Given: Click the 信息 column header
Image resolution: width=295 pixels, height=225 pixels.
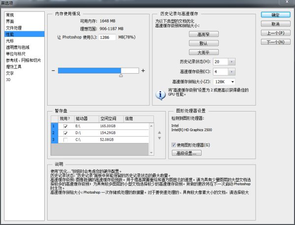Looking at the screenshot, I should 139,119.
